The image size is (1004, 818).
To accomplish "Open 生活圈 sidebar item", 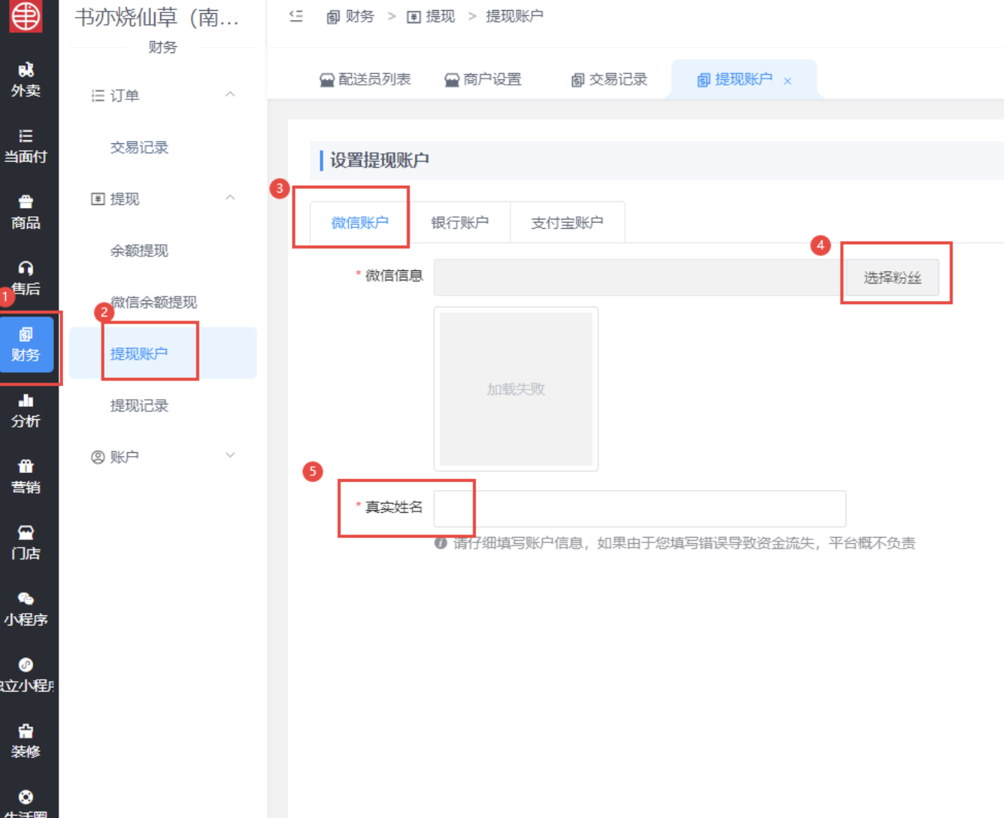I will [25, 804].
